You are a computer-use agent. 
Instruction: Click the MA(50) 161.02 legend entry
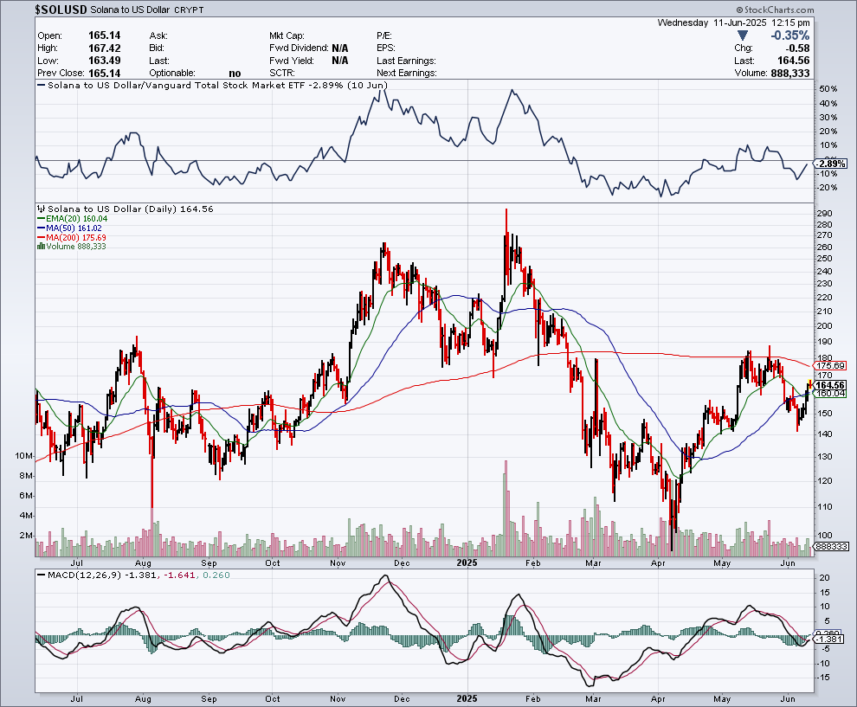pyautogui.click(x=74, y=228)
